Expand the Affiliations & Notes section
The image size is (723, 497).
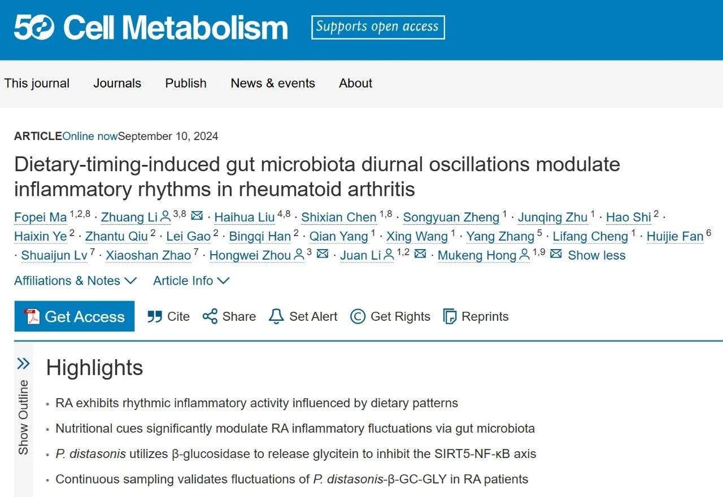pos(75,281)
